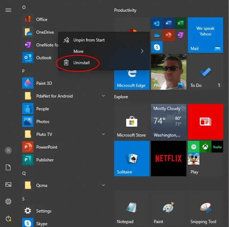Launch the Solitaire tile

click(132, 159)
